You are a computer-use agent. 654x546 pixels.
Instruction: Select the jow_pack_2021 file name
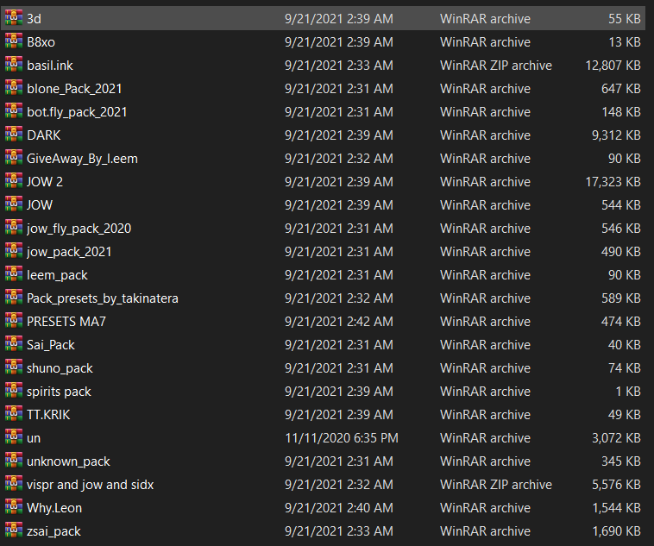69,252
